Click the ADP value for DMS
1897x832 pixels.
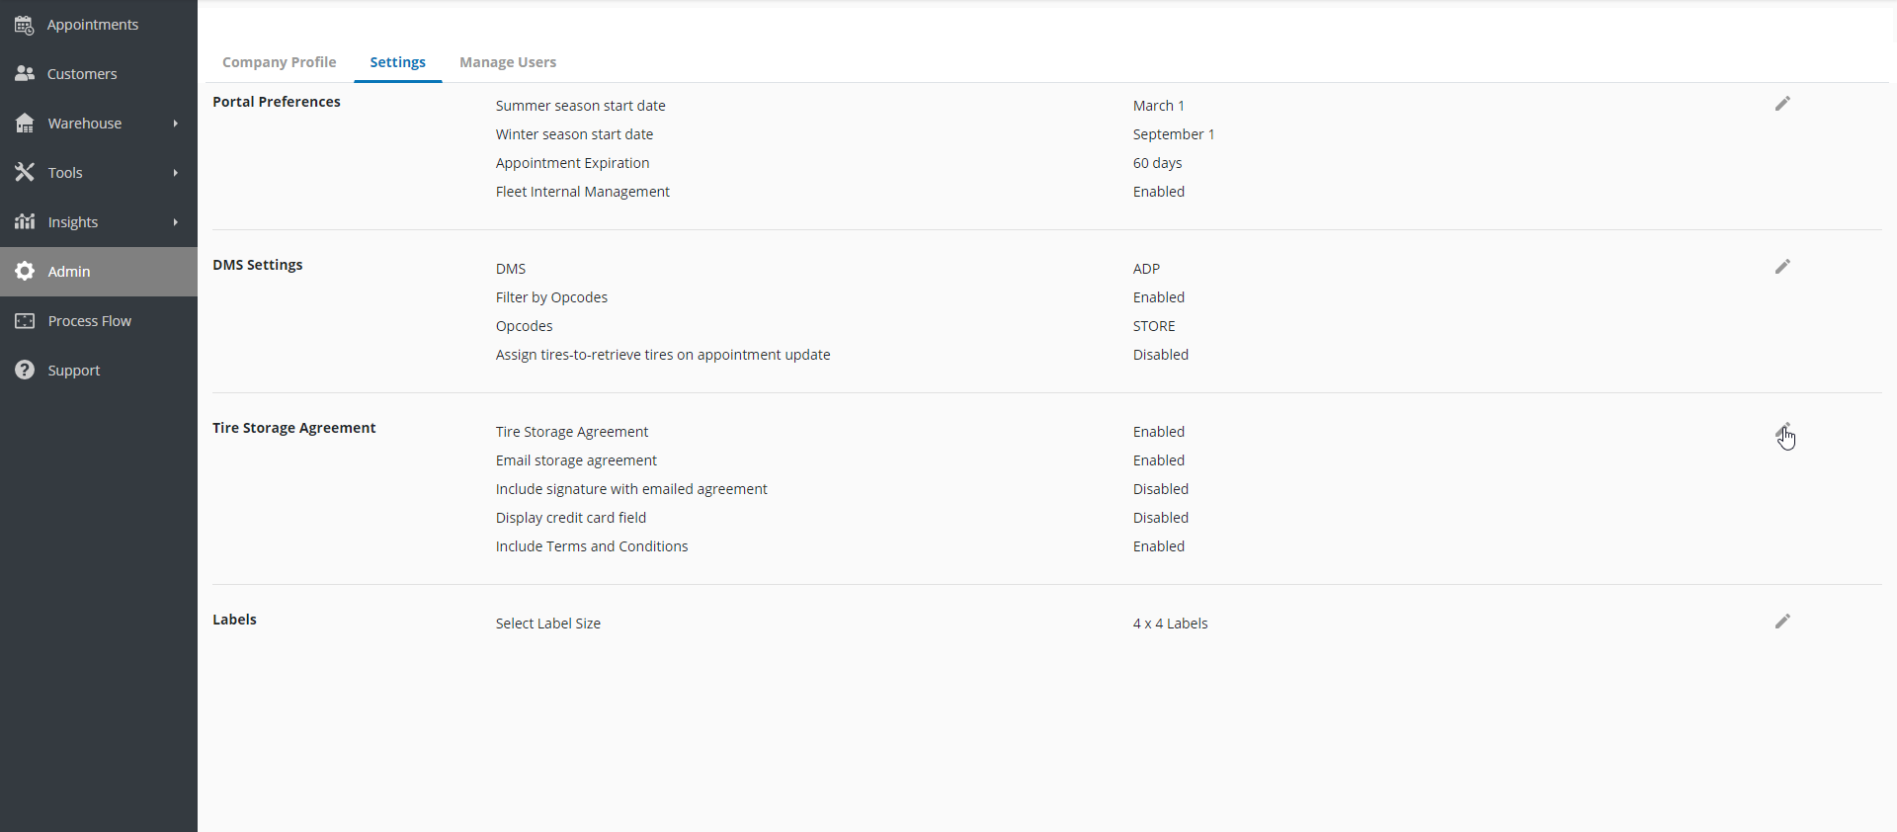1147,269
